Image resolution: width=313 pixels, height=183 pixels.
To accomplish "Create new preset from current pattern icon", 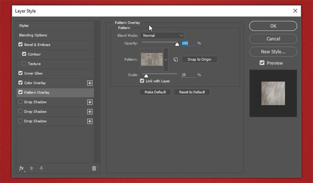I will pos(176,60).
